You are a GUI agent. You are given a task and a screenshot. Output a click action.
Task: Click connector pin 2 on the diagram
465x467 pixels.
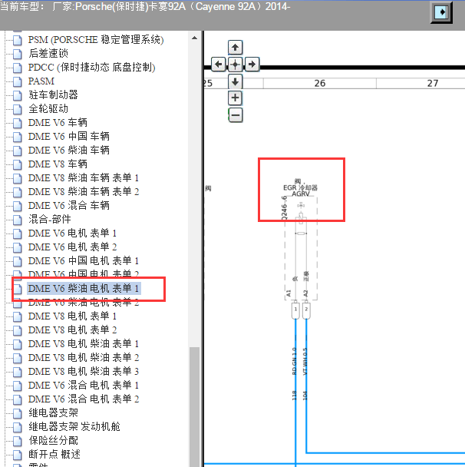tap(306, 310)
